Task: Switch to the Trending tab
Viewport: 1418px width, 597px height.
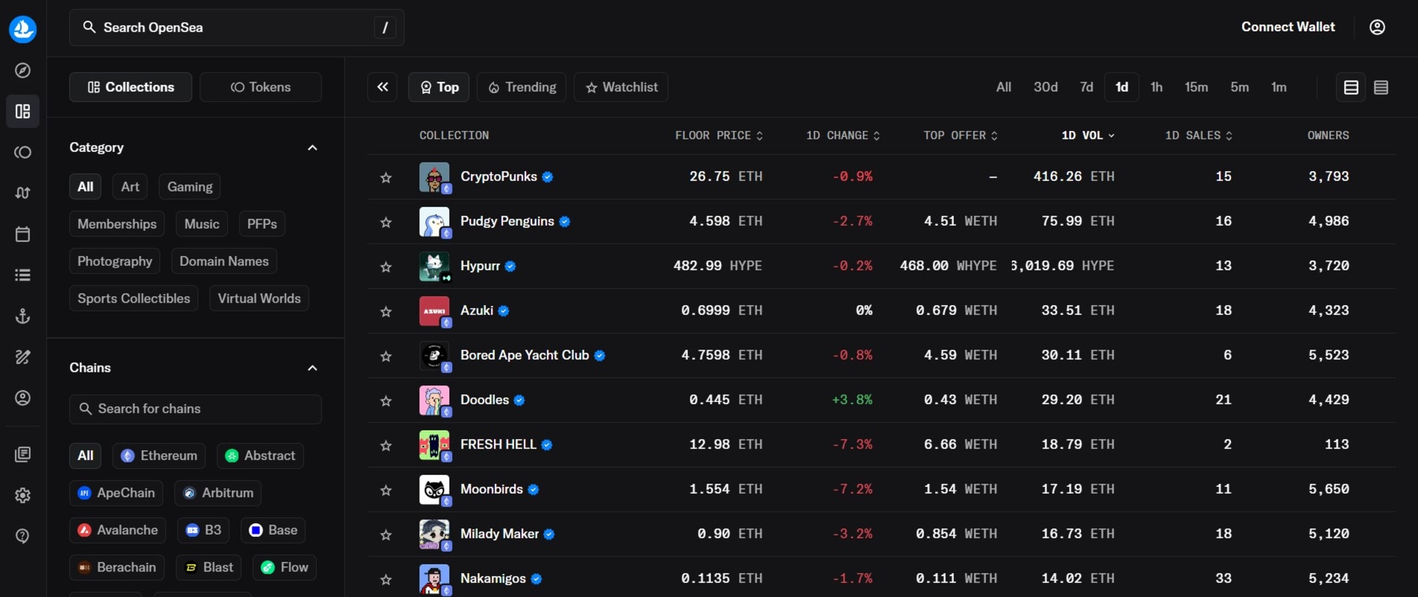Action: (521, 87)
